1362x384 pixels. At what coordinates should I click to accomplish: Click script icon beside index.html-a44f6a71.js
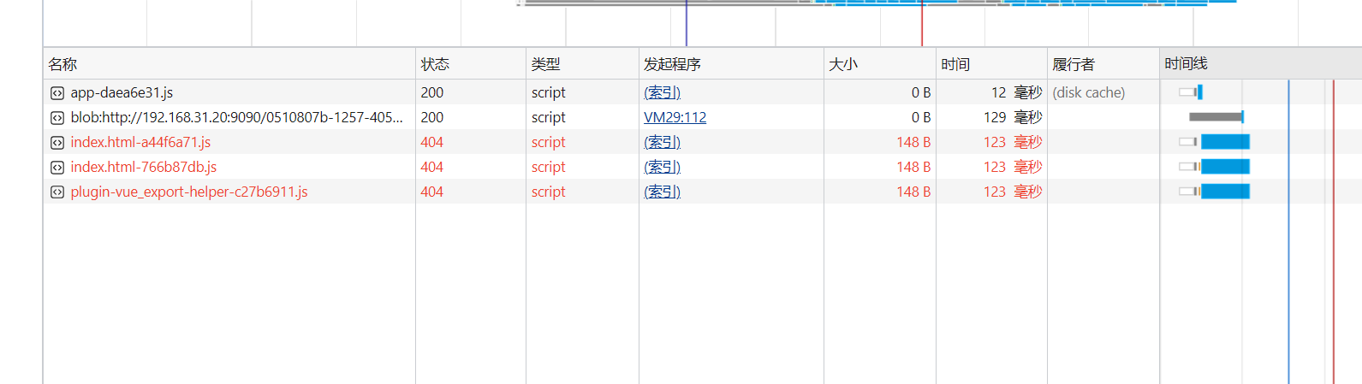[57, 142]
